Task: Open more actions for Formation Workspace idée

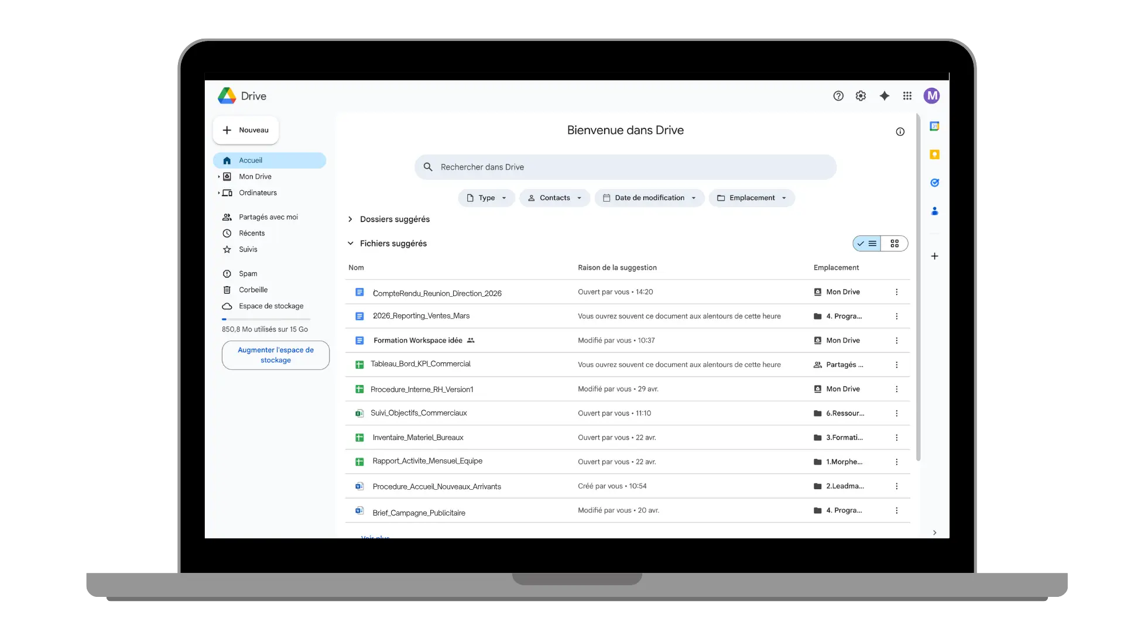Action: click(x=896, y=341)
